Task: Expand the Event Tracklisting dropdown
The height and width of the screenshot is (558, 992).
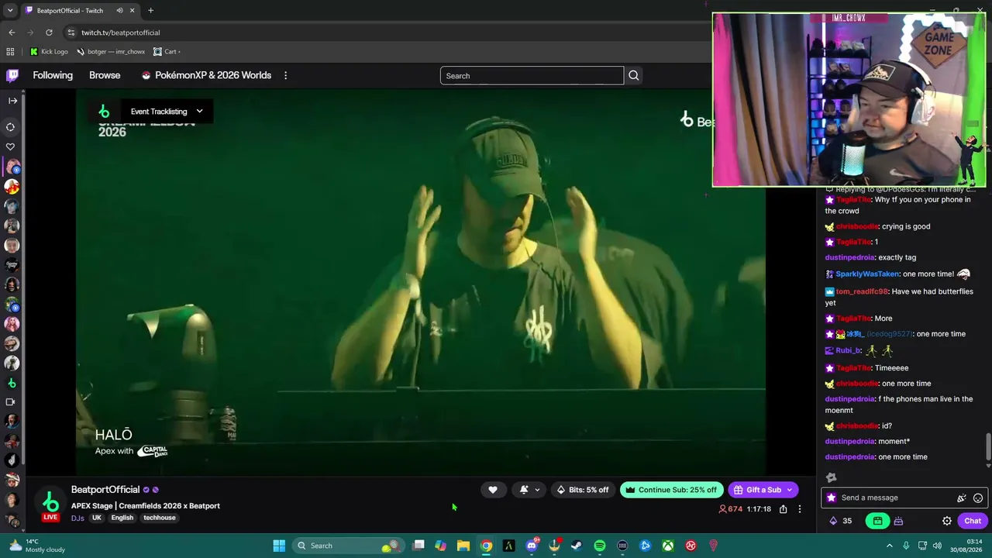Action: pyautogui.click(x=167, y=112)
